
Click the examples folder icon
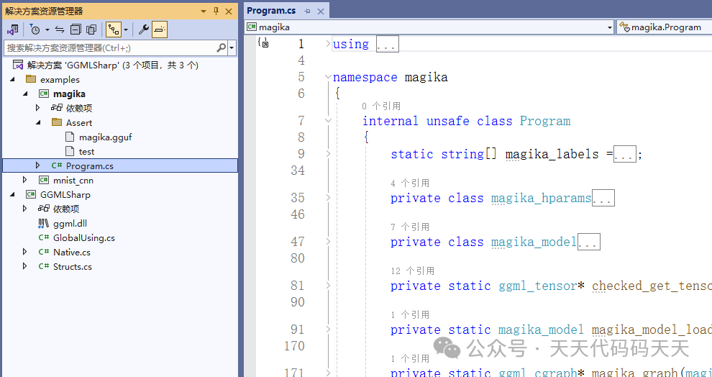click(31, 79)
